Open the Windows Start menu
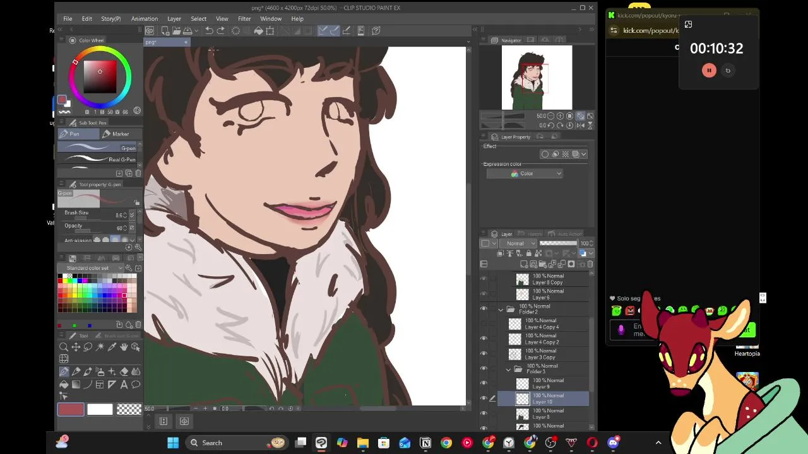The width and height of the screenshot is (808, 454). 173,443
